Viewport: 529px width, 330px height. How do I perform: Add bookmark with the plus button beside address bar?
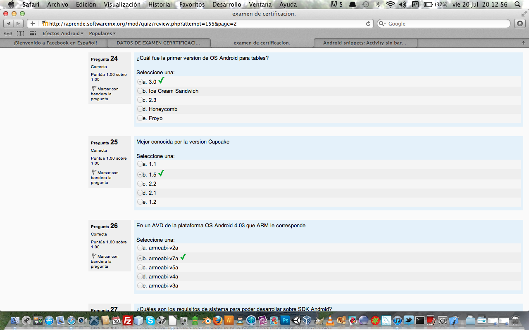[33, 24]
